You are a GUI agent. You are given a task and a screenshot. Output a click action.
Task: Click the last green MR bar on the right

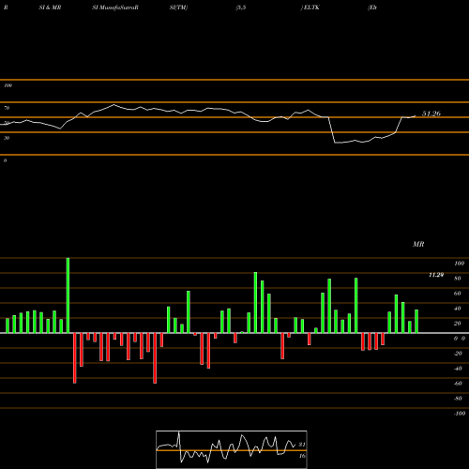[416, 321]
